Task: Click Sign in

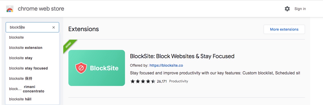Action: (x=300, y=9)
